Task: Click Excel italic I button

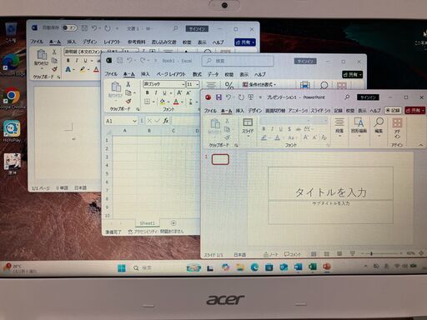Action: click(x=156, y=92)
